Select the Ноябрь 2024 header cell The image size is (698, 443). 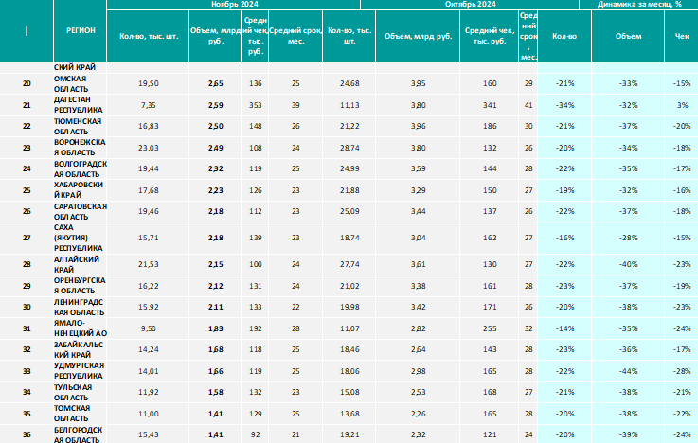234,5
